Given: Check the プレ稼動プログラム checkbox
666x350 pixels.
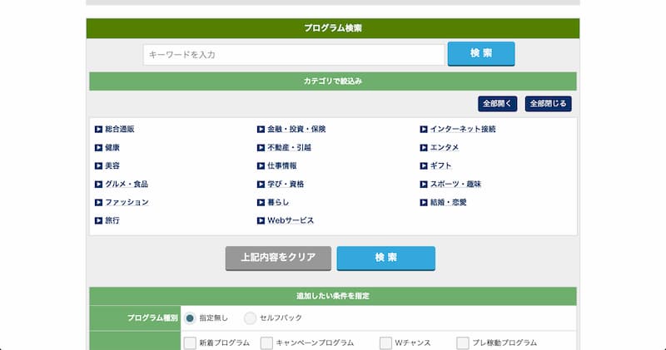Looking at the screenshot, I should click(463, 343).
